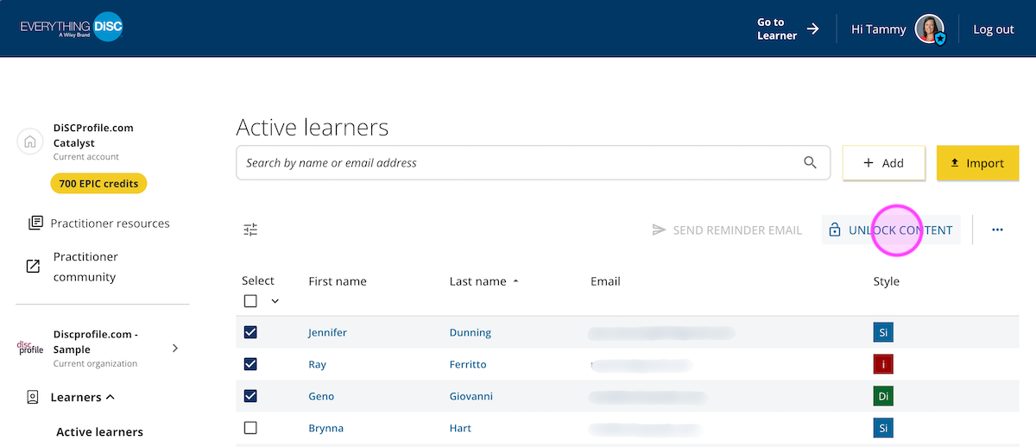This screenshot has height=447, width=1036.
Task: Click the i style badge for Ray
Action: 883,364
